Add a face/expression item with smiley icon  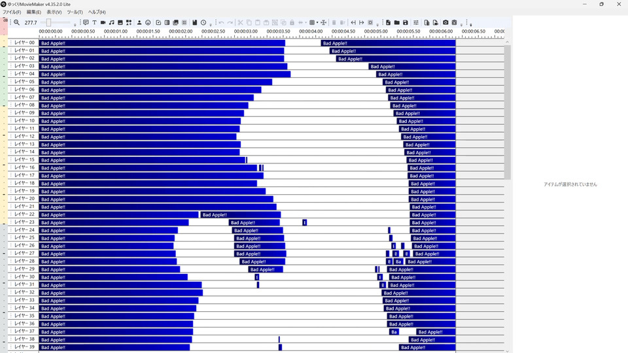[x=148, y=22]
